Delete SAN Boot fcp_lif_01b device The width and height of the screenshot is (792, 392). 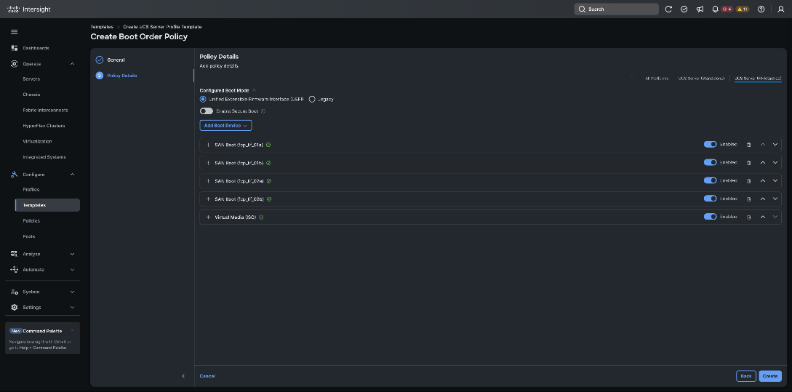point(748,163)
